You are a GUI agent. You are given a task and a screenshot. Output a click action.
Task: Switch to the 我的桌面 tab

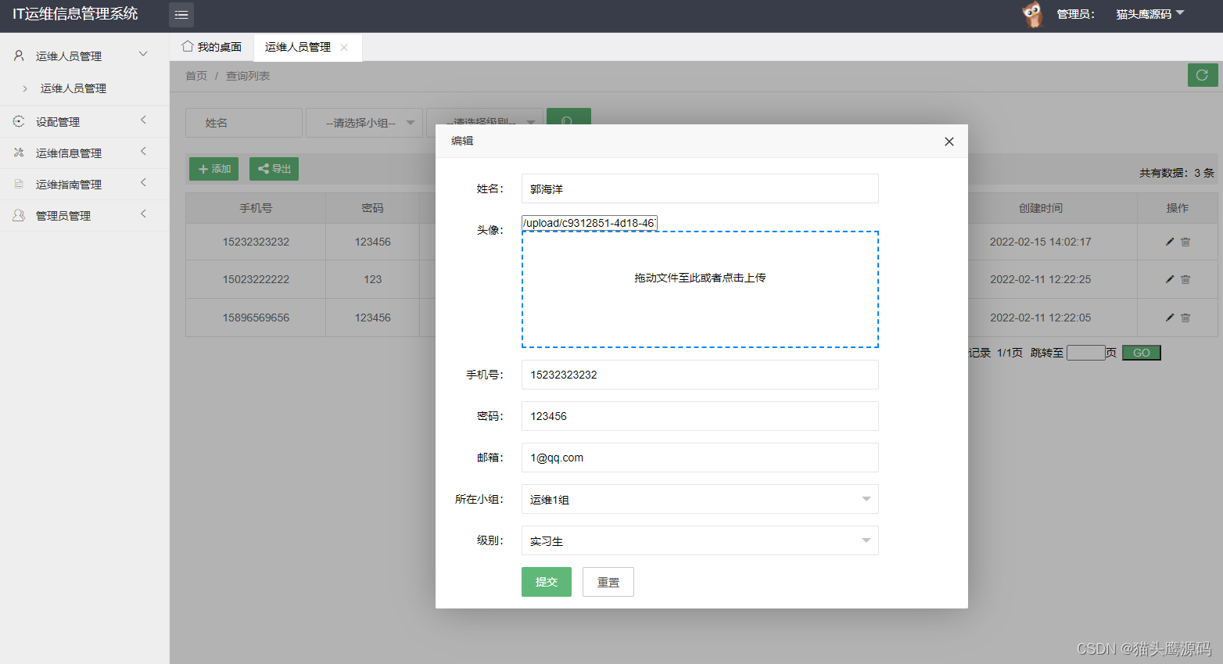[211, 47]
